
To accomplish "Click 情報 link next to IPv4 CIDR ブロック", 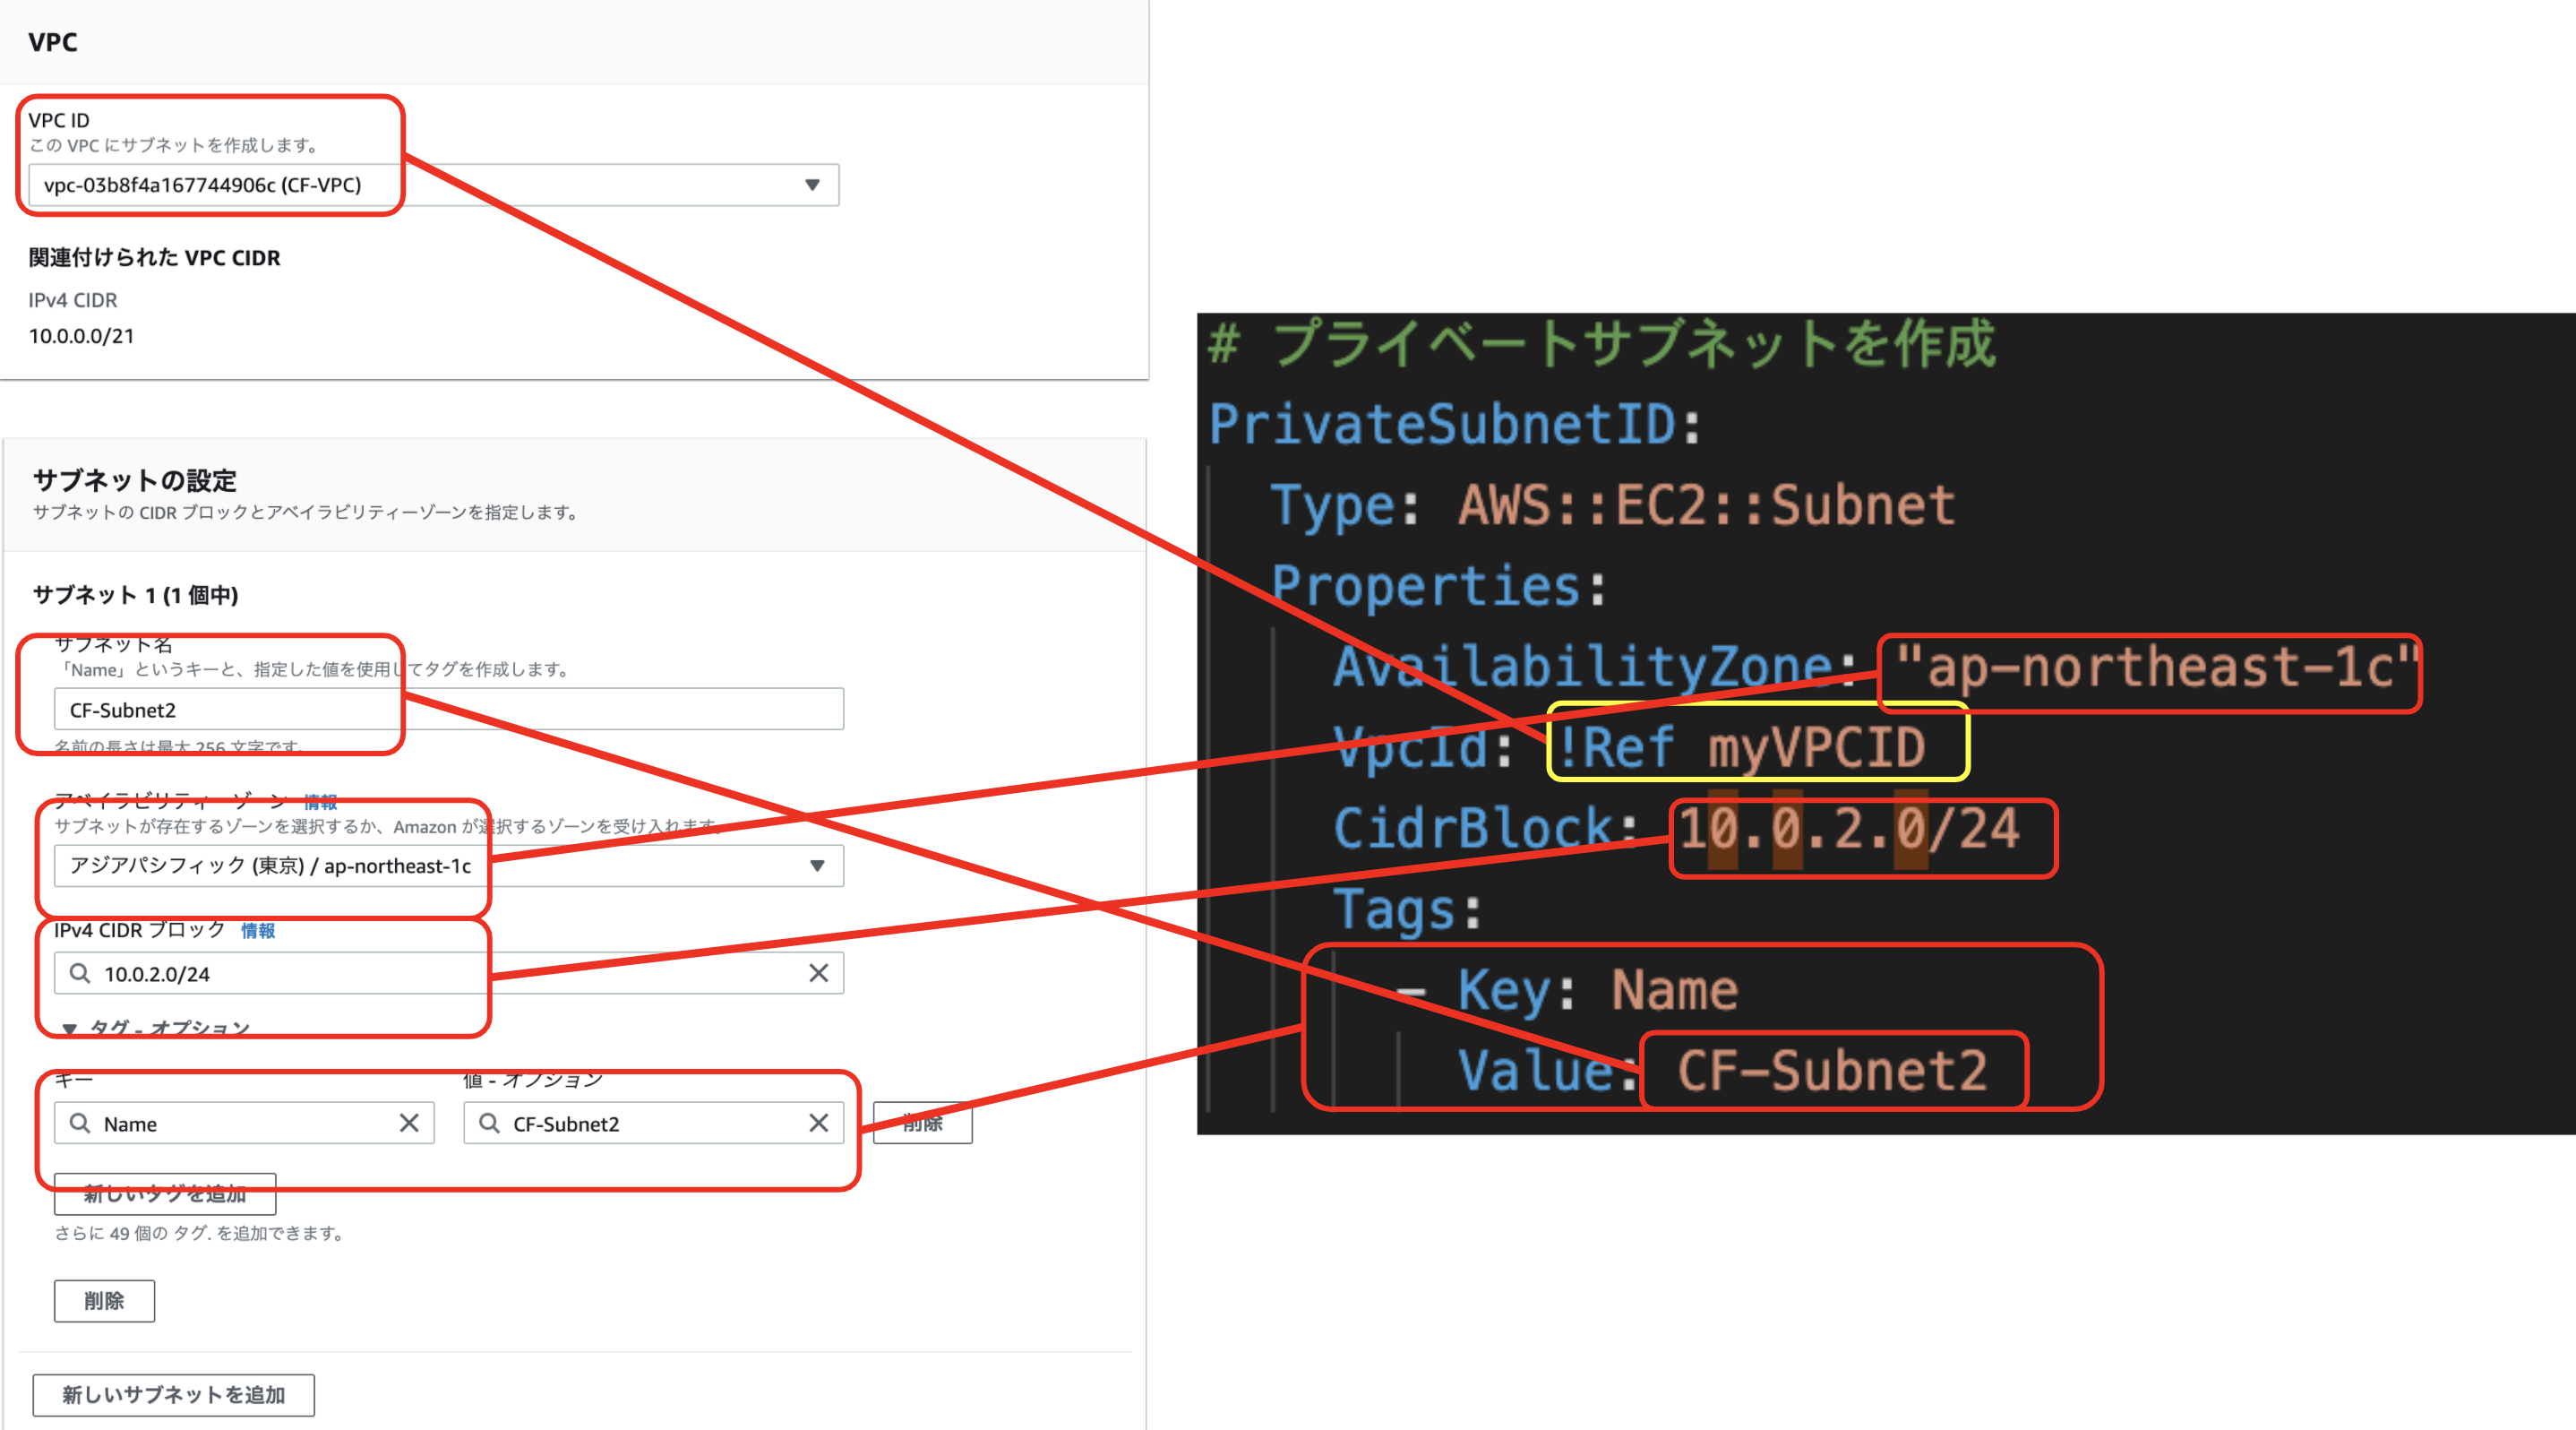I will tap(258, 931).
